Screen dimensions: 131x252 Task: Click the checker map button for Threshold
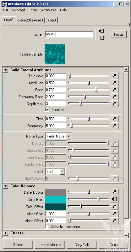114,76
